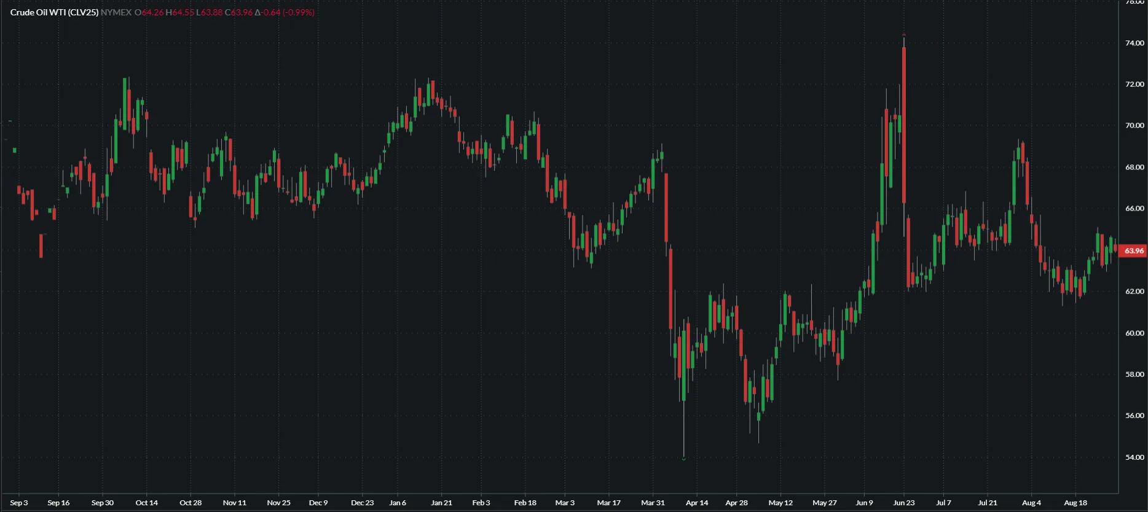The image size is (1148, 512).
Task: Click the green low marker near 54.00
Action: tap(684, 458)
